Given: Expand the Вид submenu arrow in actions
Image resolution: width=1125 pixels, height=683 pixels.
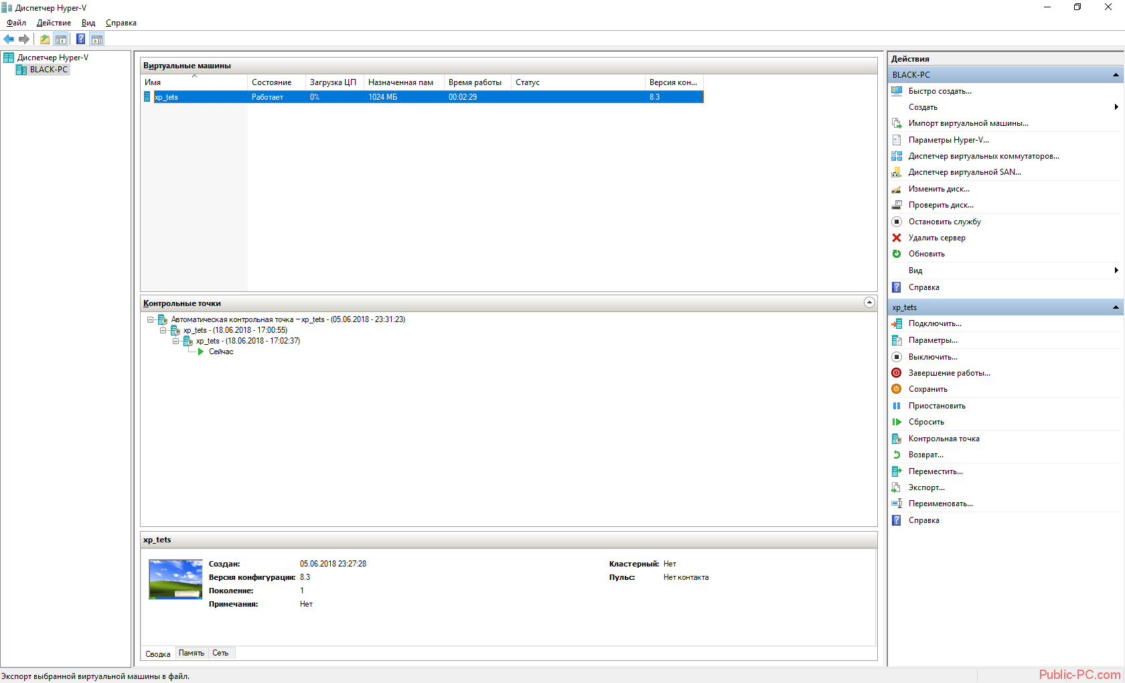Looking at the screenshot, I should coord(1116,271).
